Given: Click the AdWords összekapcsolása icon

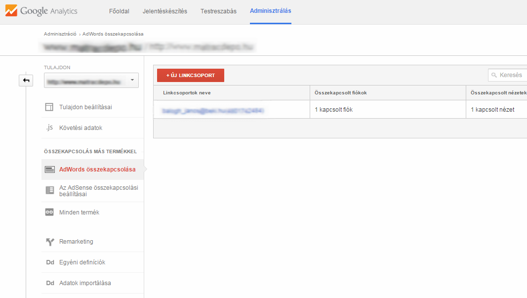Looking at the screenshot, I should 50,170.
